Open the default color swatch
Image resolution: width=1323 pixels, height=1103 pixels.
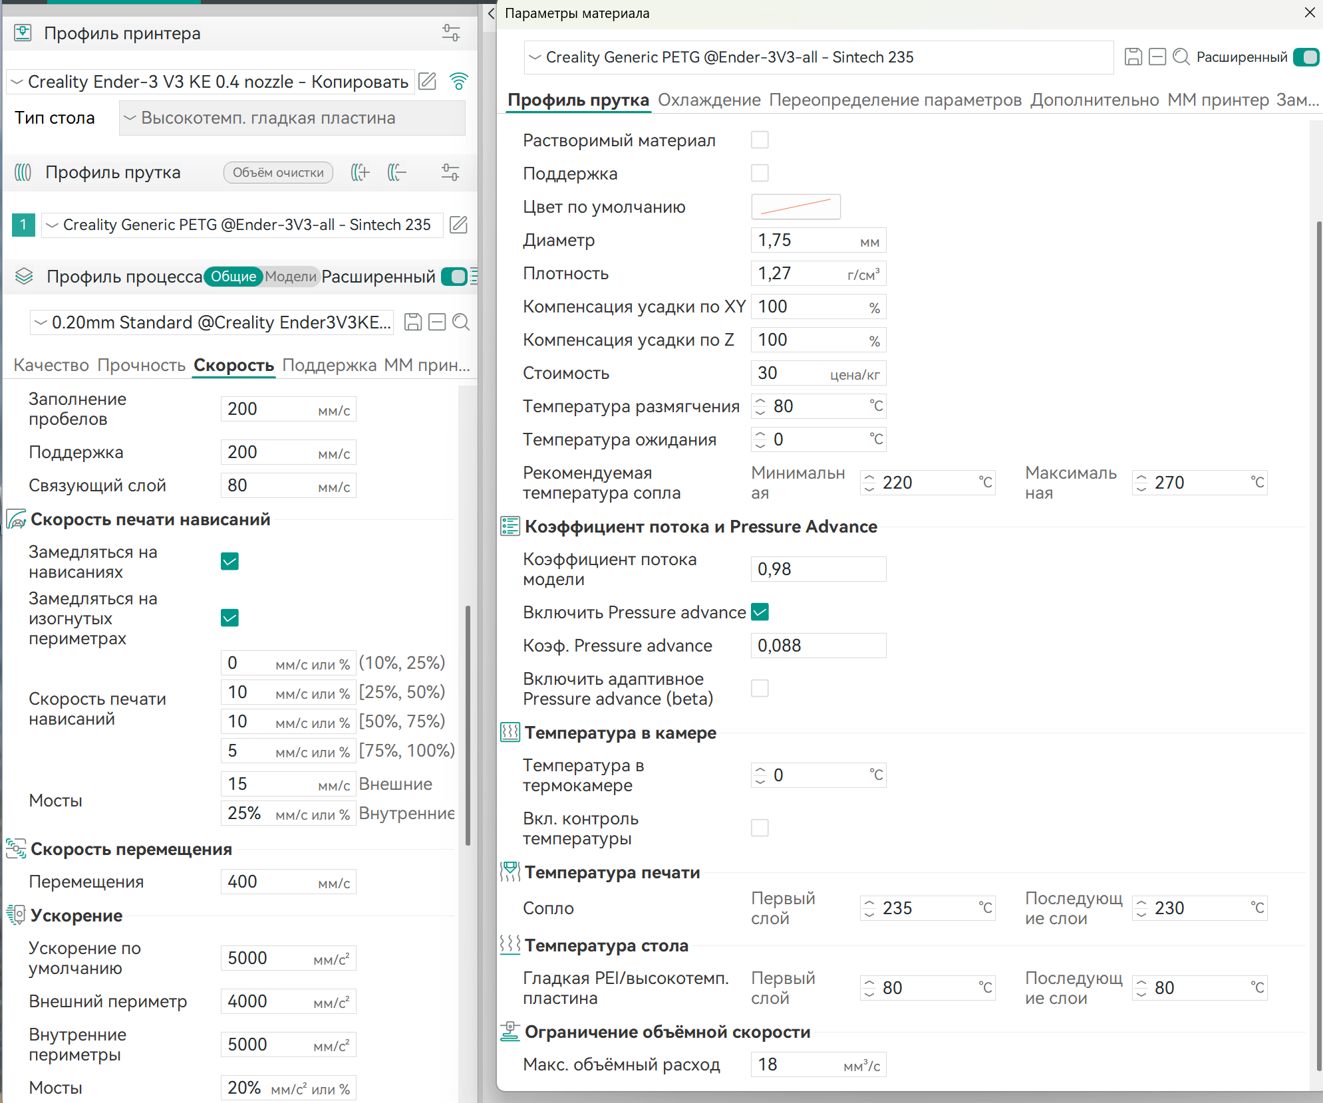[x=796, y=207]
